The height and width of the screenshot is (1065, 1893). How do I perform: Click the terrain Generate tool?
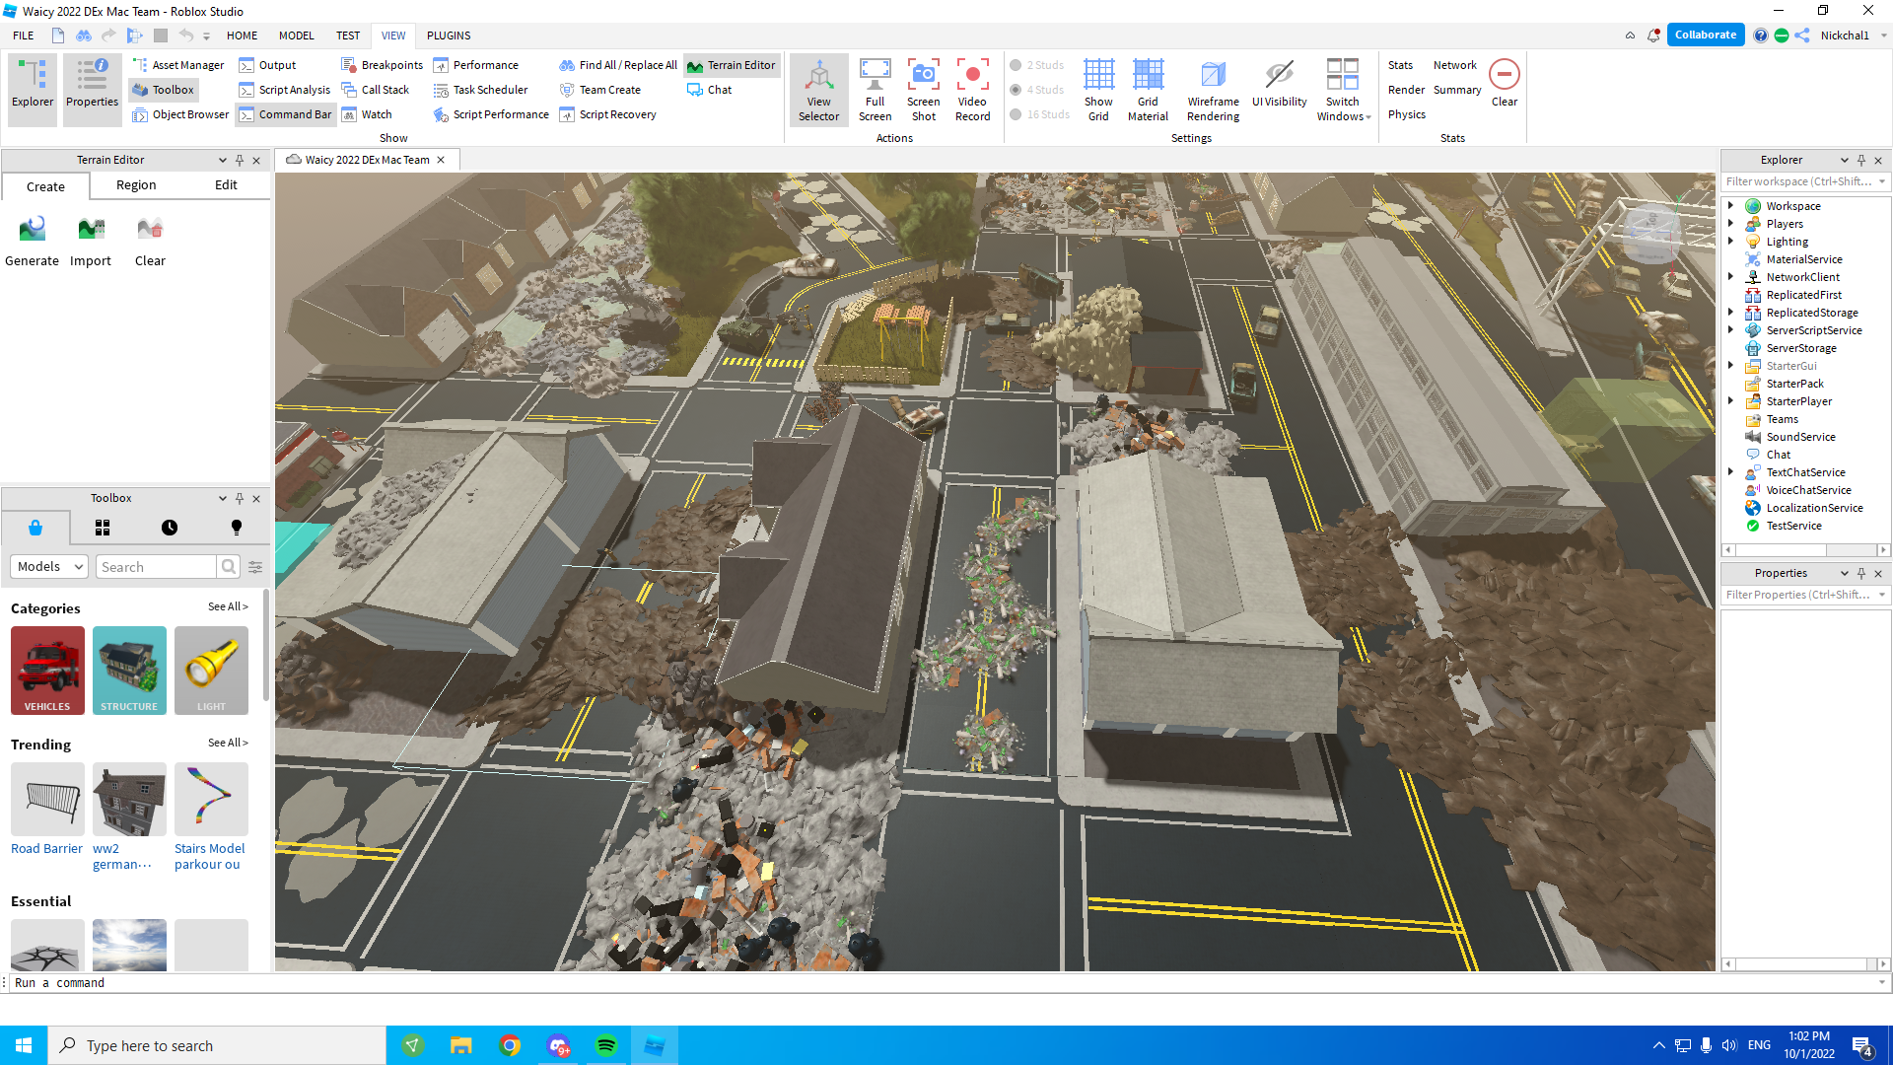(33, 242)
